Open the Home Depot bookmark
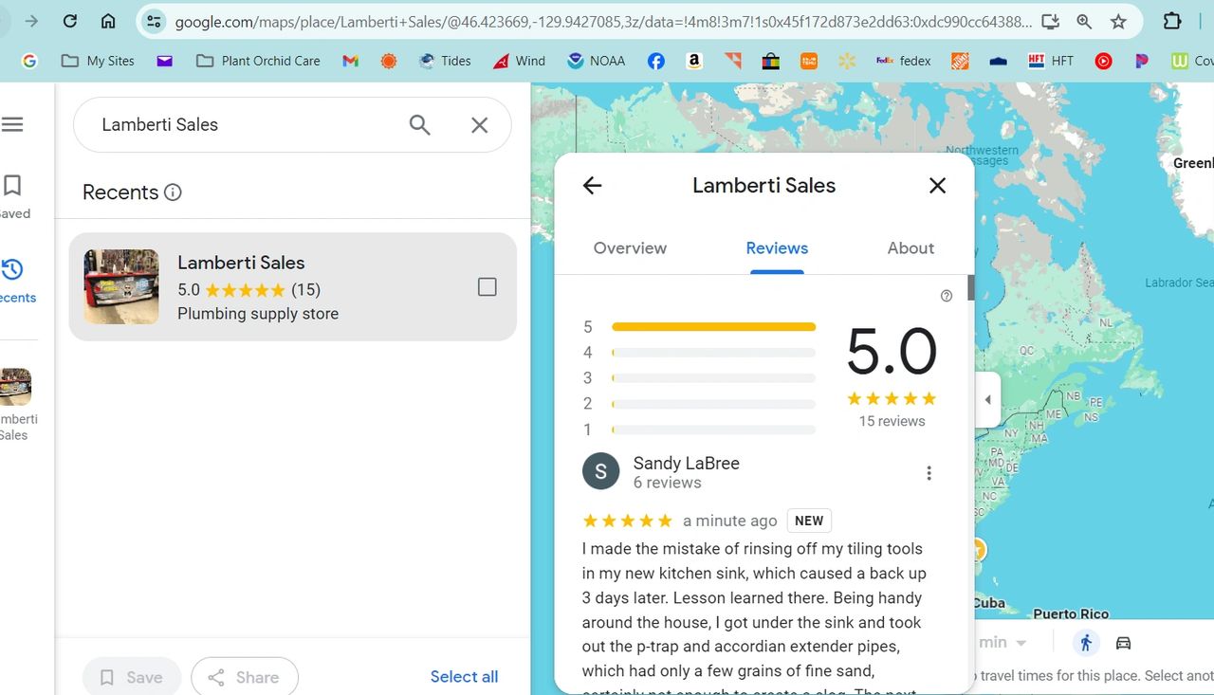 tap(960, 61)
